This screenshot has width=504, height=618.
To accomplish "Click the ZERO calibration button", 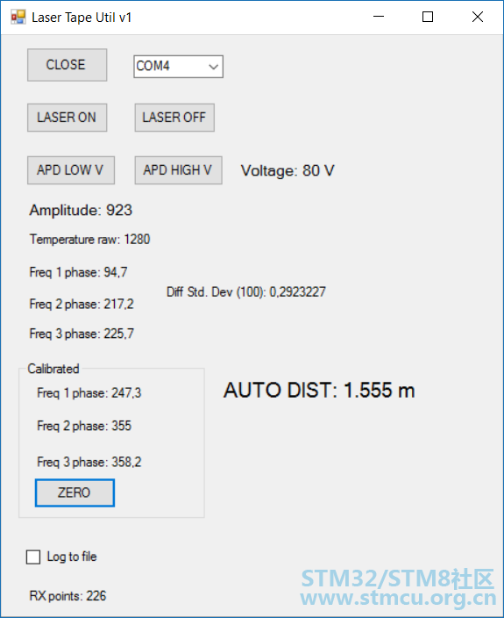I will (75, 492).
